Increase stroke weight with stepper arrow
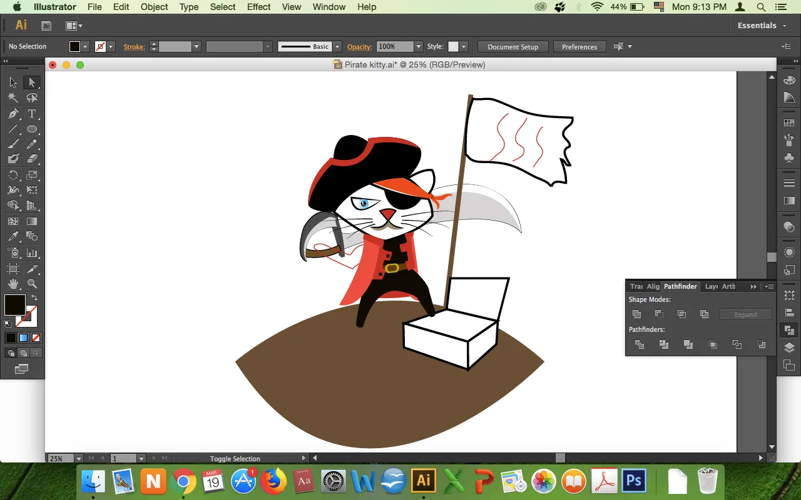 click(x=154, y=44)
